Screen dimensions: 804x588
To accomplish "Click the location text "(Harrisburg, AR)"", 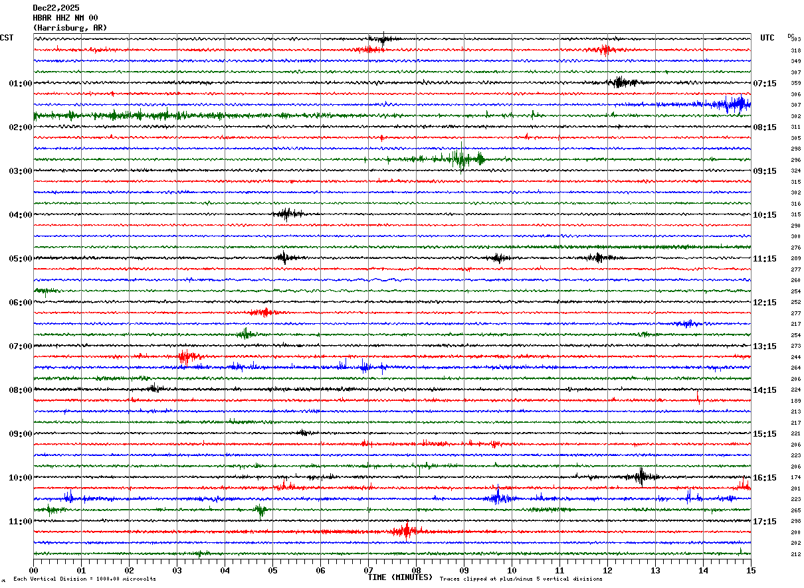I will click(70, 28).
